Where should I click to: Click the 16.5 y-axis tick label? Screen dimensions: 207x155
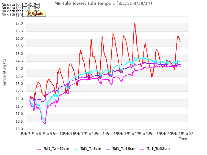(19, 31)
